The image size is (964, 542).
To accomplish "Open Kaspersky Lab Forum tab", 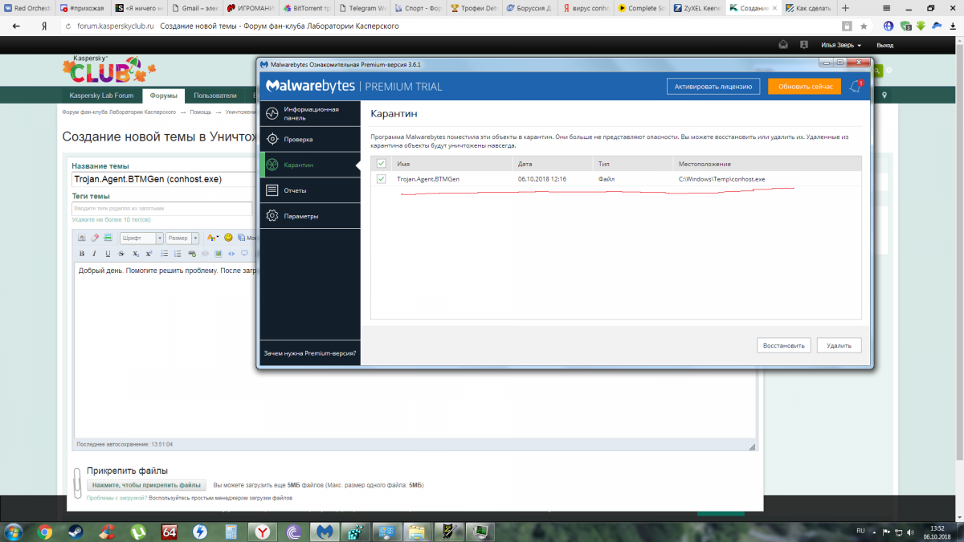I will click(x=101, y=96).
